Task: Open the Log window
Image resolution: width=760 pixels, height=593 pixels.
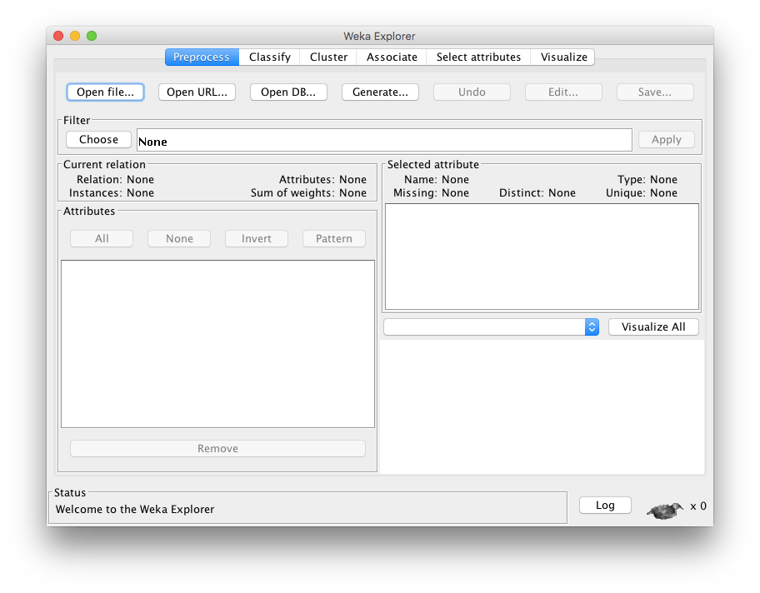Action: (605, 506)
